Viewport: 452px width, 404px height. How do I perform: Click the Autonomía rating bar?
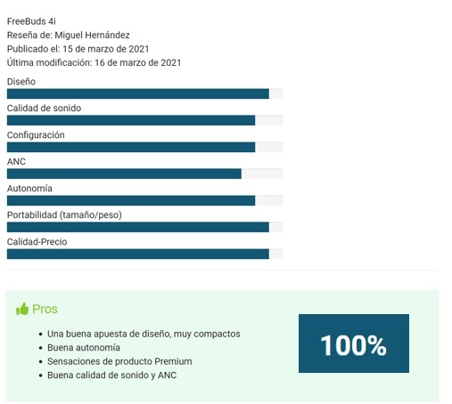point(144,200)
